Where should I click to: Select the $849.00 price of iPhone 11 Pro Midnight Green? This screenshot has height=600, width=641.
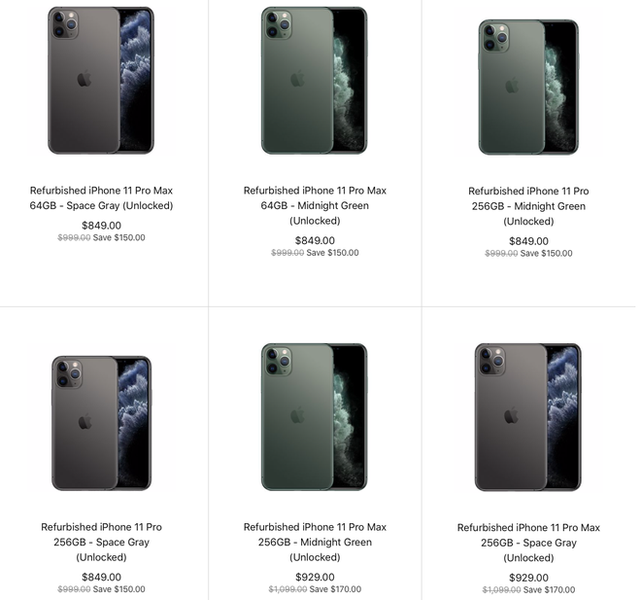(x=528, y=241)
